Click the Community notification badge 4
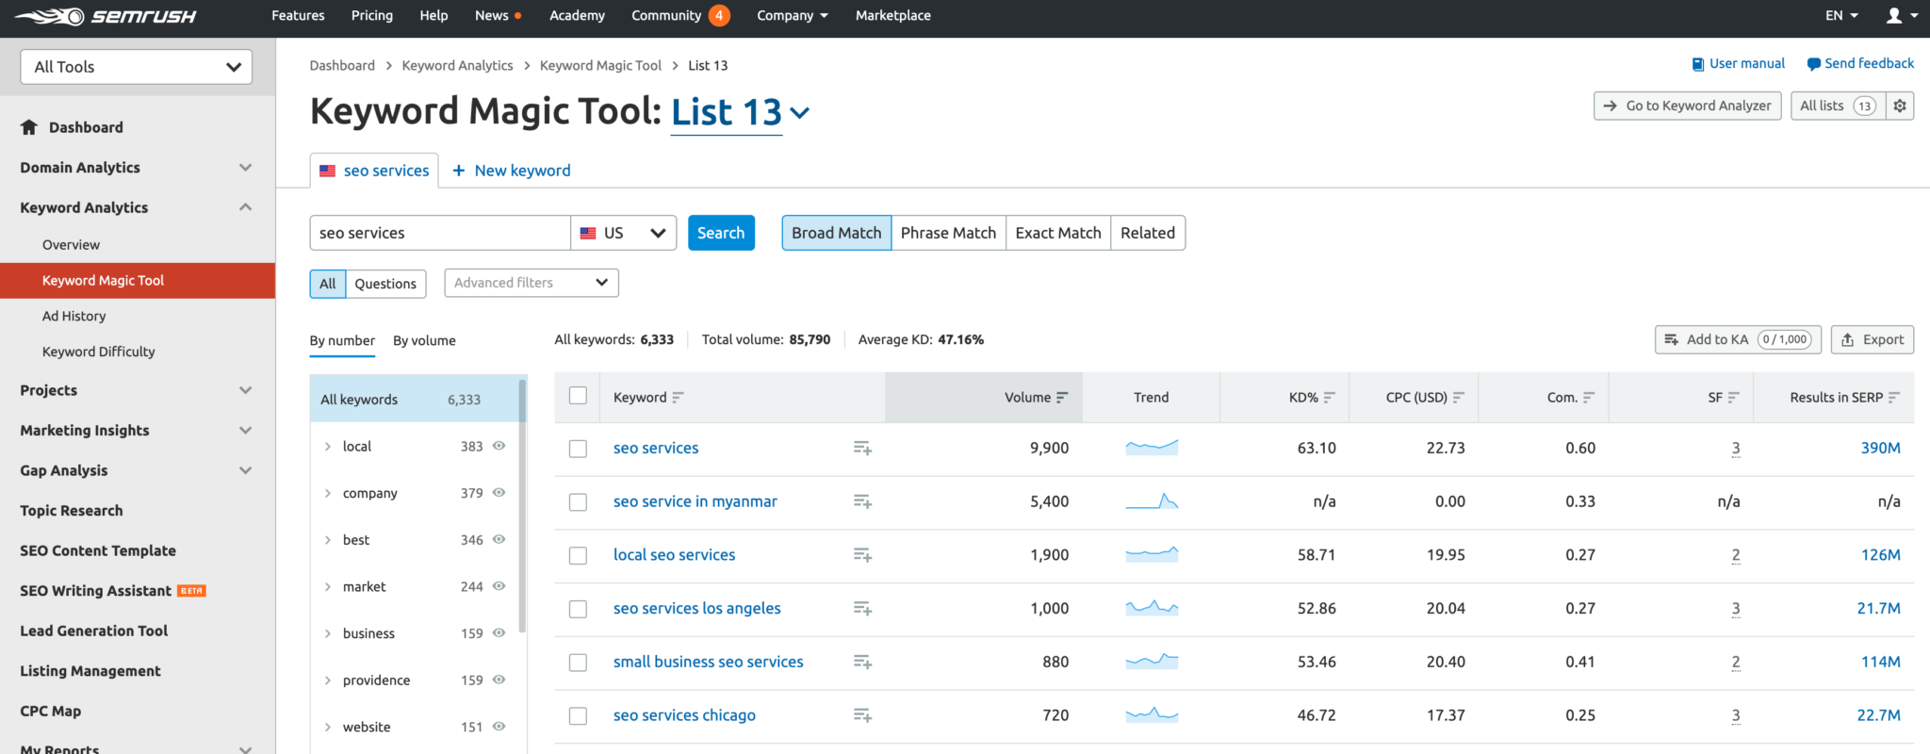1930x754 pixels. 719,15
